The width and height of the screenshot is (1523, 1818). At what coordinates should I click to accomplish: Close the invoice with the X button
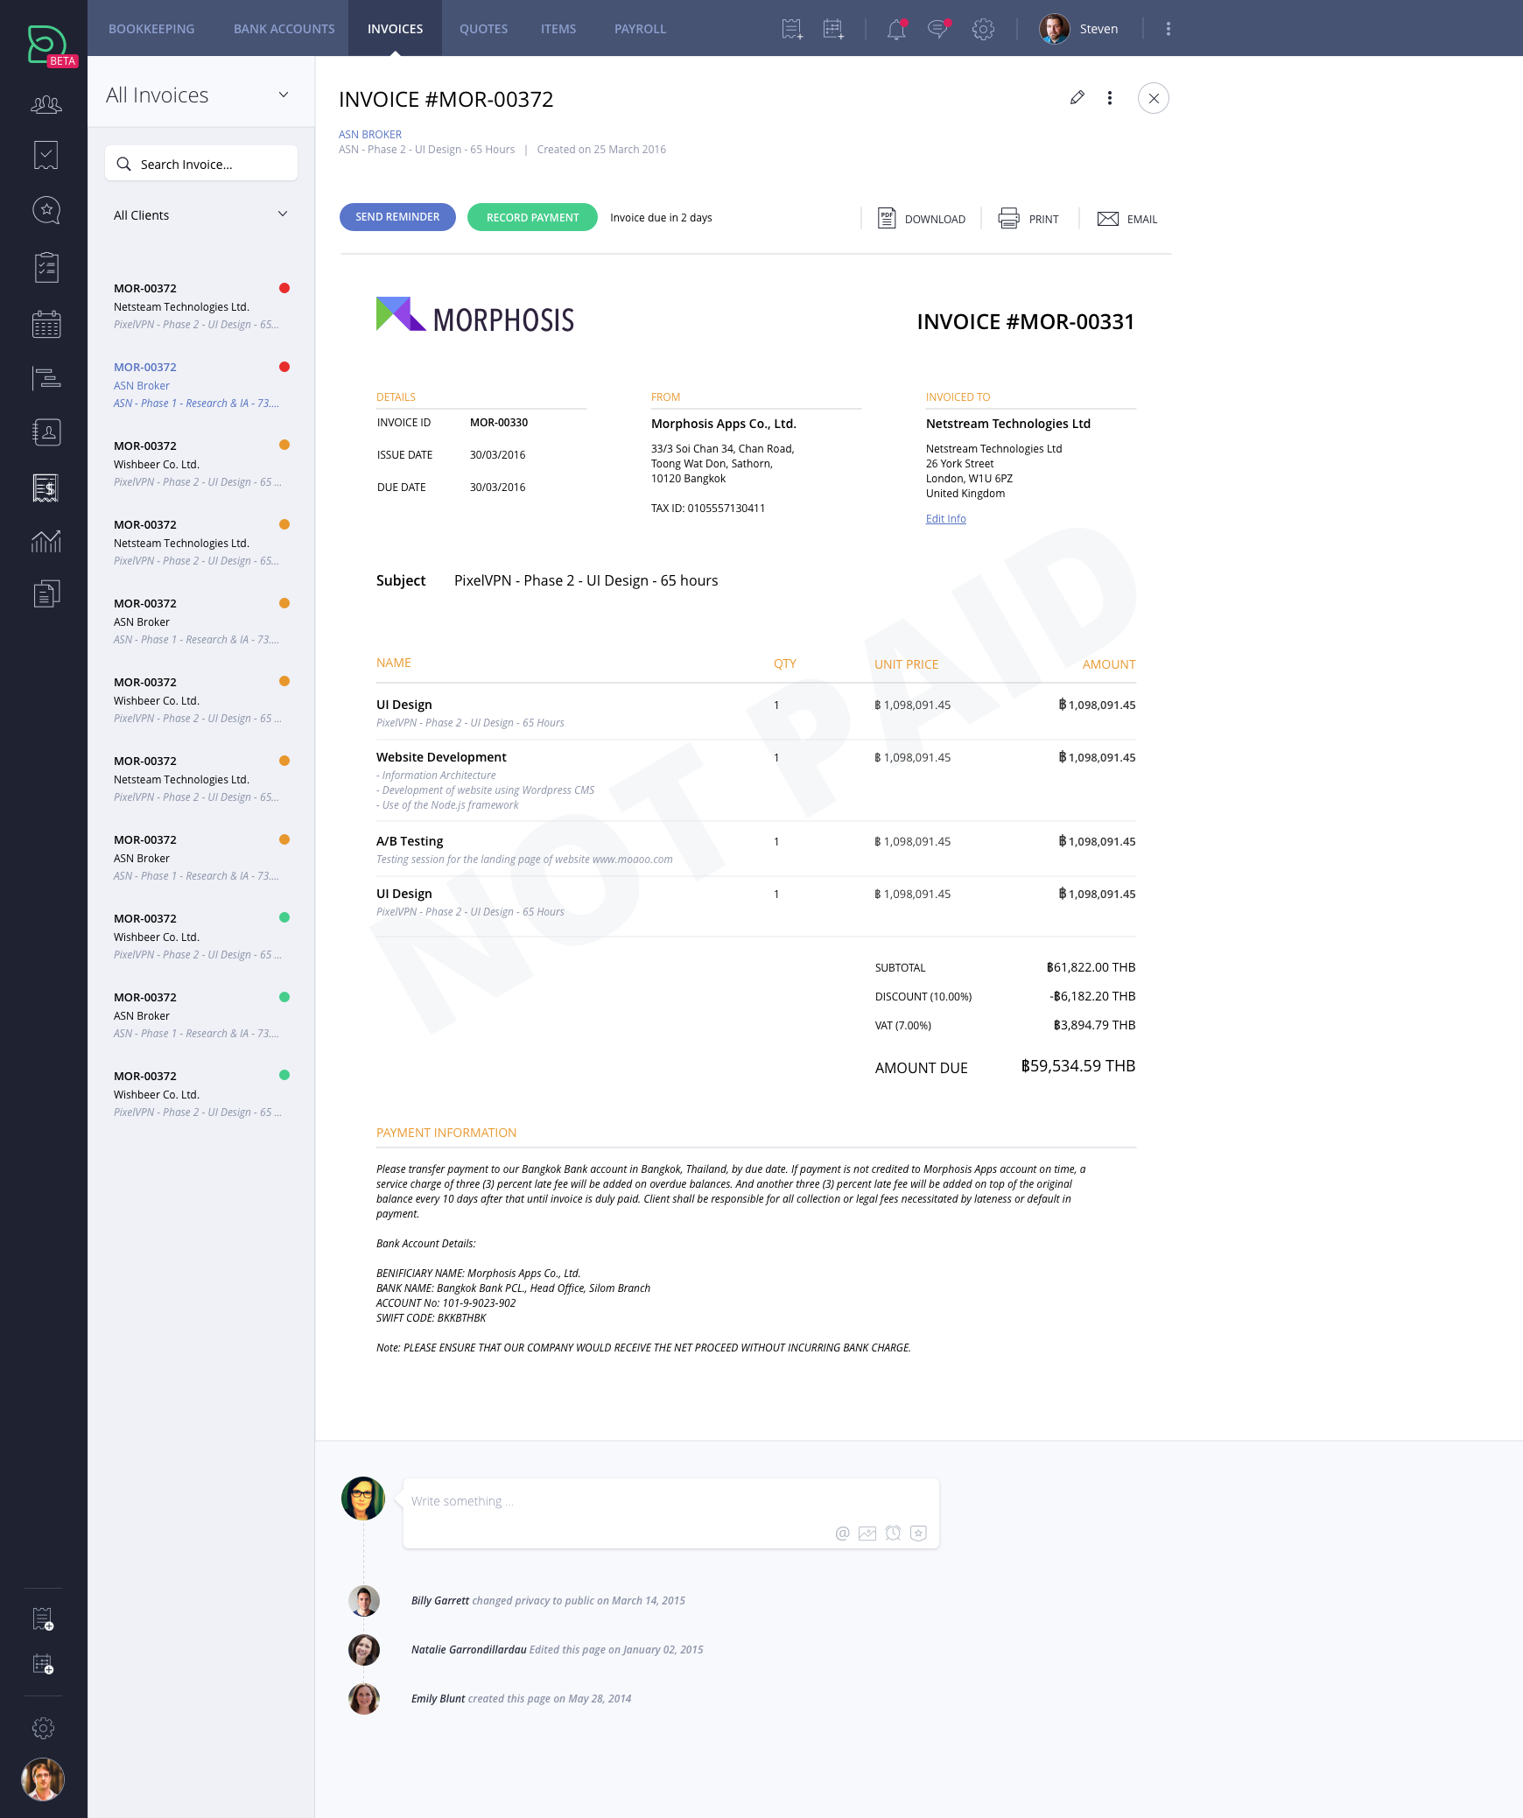pos(1154,98)
